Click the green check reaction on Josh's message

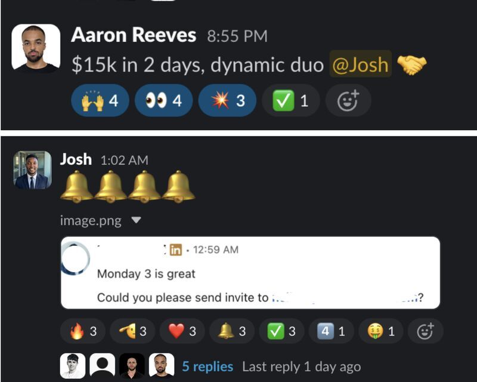point(281,331)
